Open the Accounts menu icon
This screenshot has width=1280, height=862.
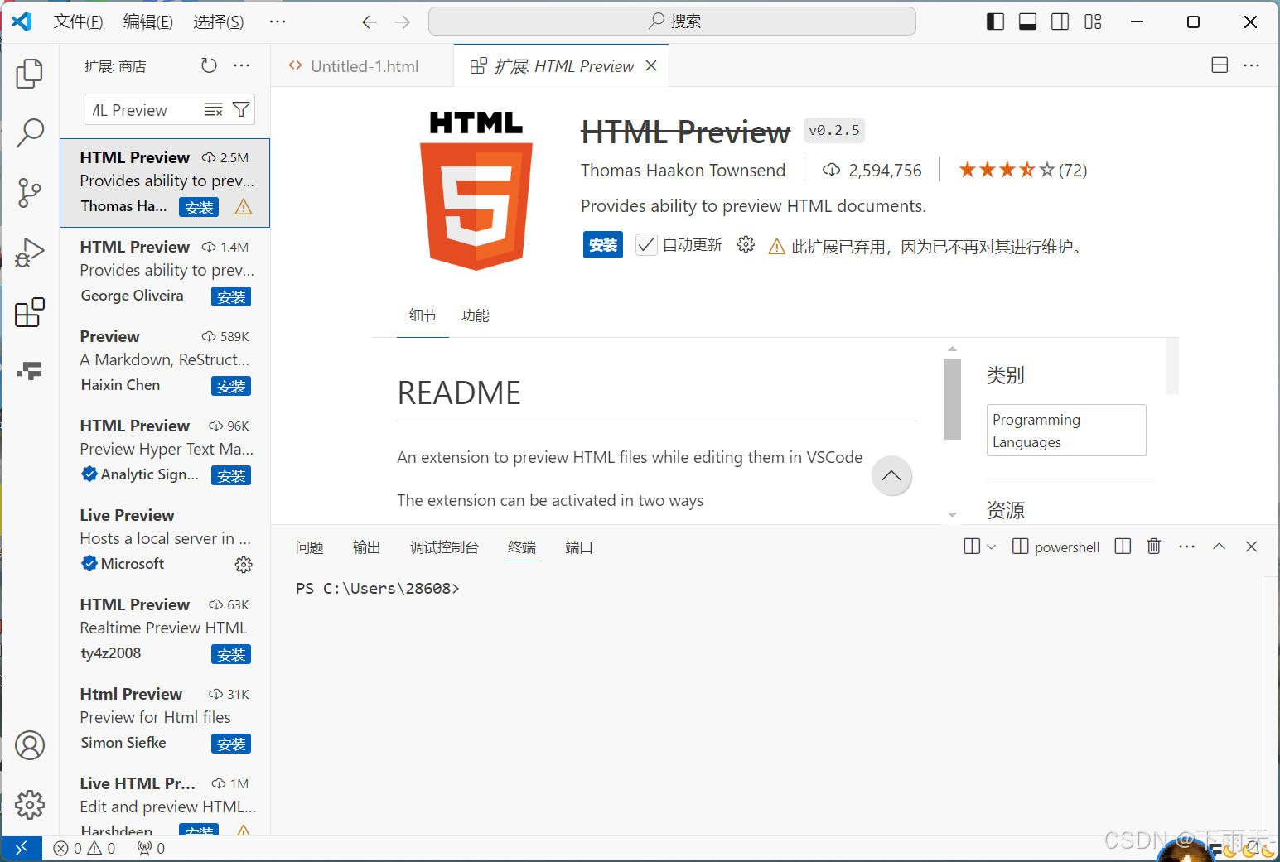[30, 745]
